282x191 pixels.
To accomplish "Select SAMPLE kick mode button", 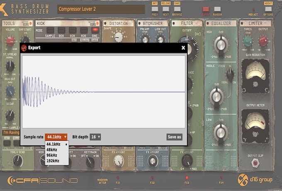I will (x=50, y=30).
